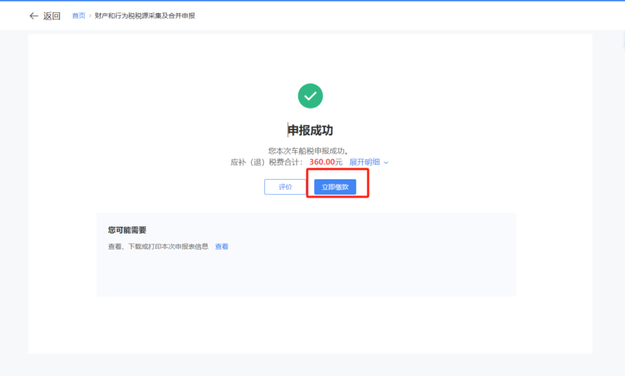Click the green success checkmark icon

tap(310, 95)
